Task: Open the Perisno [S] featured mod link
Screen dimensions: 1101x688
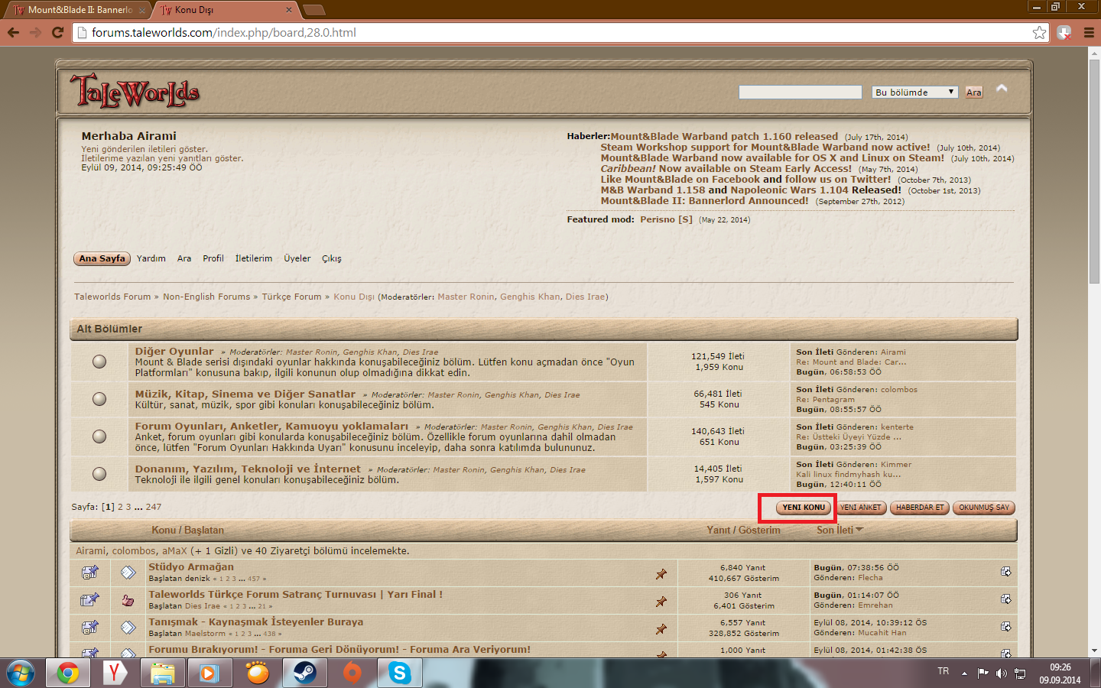Action: click(666, 219)
